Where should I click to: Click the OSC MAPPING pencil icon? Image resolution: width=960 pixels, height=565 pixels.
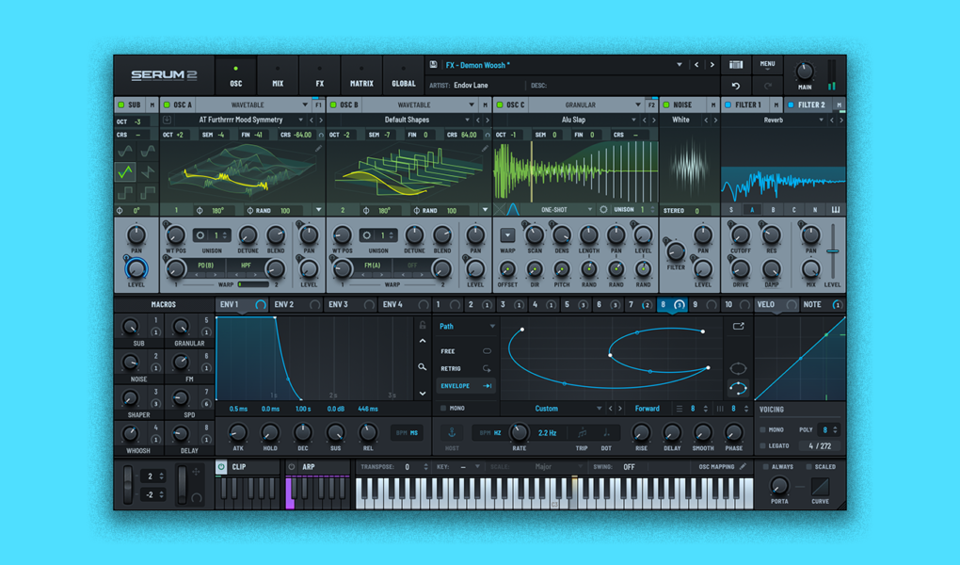click(744, 466)
